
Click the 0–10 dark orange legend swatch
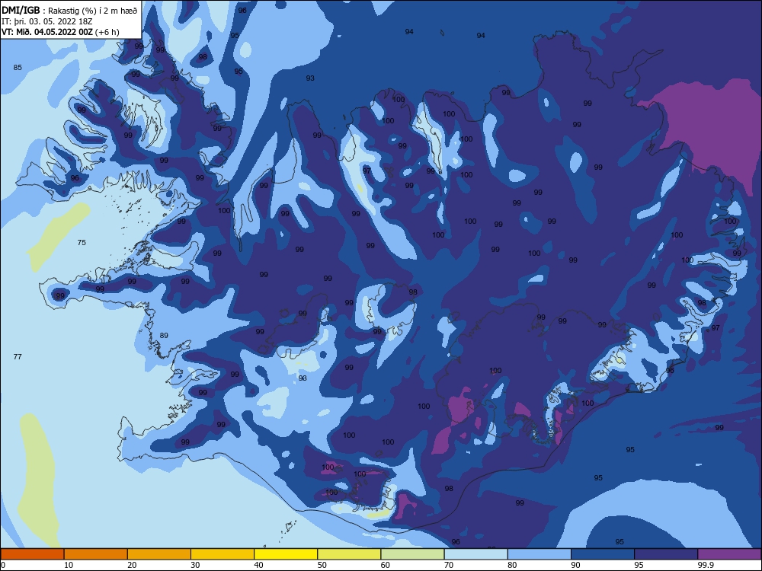pos(32,554)
